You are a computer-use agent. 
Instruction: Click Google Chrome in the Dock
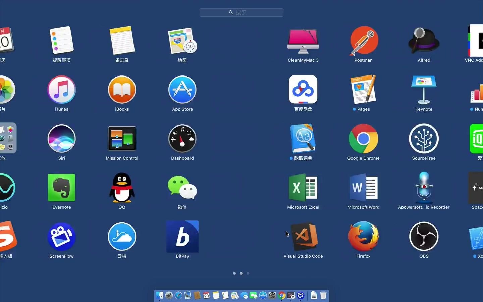pos(282,295)
